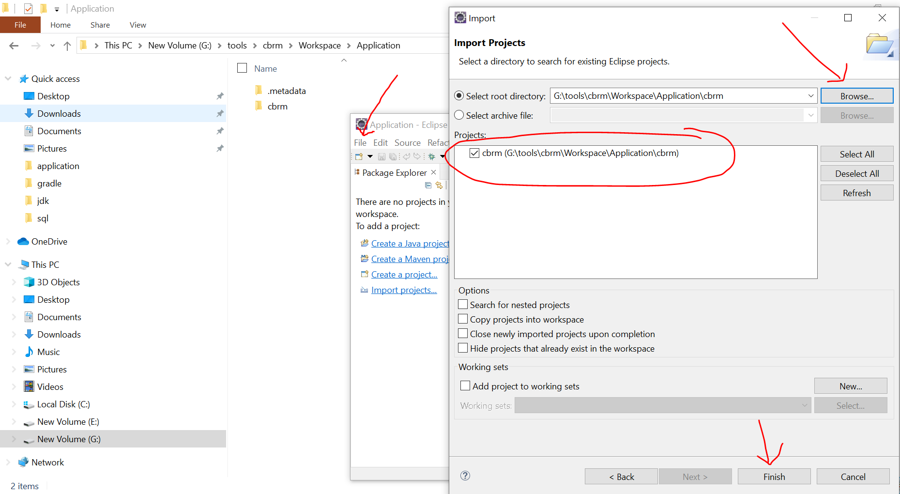Enable Copy projects into workspace

coord(463,319)
